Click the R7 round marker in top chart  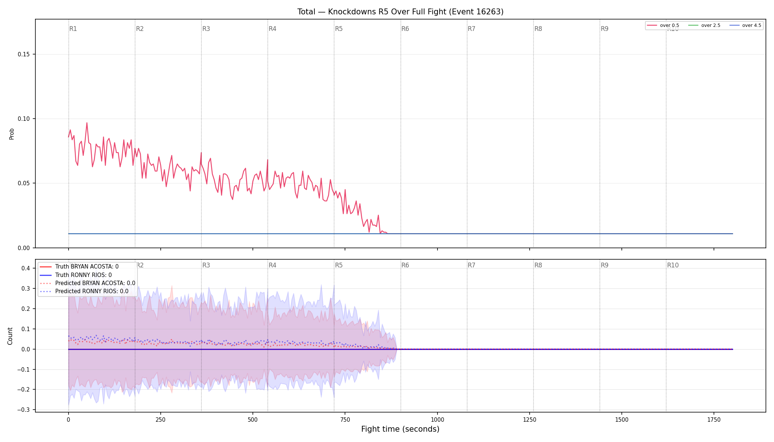pos(471,29)
